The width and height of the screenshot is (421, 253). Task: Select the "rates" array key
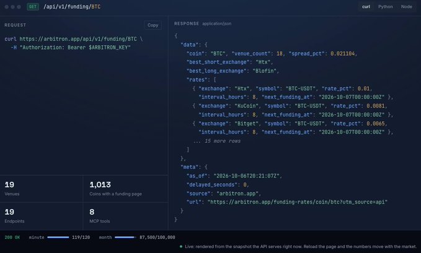197,80
